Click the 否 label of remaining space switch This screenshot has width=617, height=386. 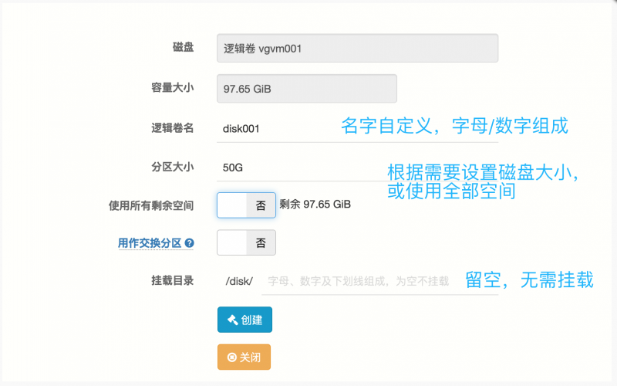[x=261, y=205]
